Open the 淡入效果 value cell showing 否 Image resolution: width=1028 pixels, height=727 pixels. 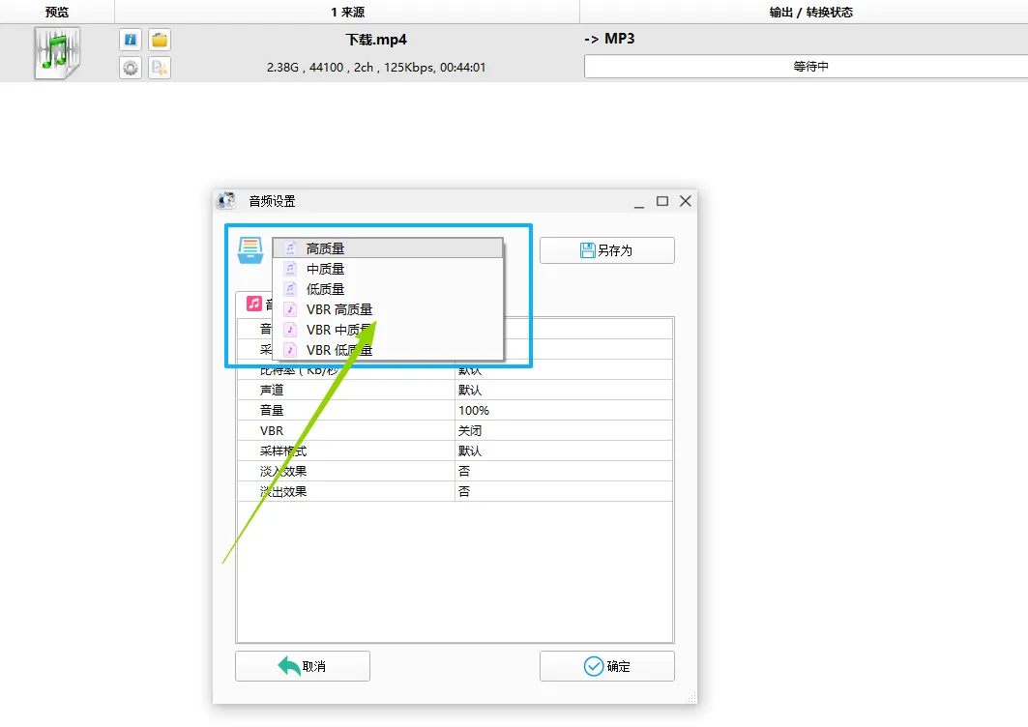(x=564, y=472)
